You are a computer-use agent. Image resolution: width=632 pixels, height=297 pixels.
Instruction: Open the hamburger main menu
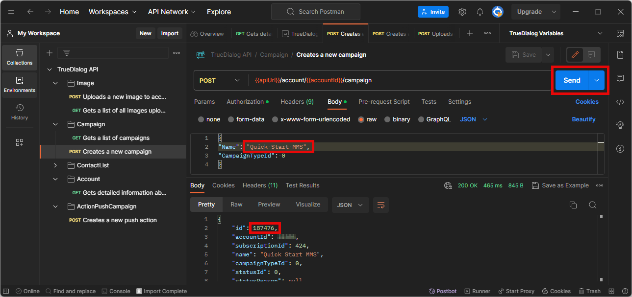pos(11,12)
